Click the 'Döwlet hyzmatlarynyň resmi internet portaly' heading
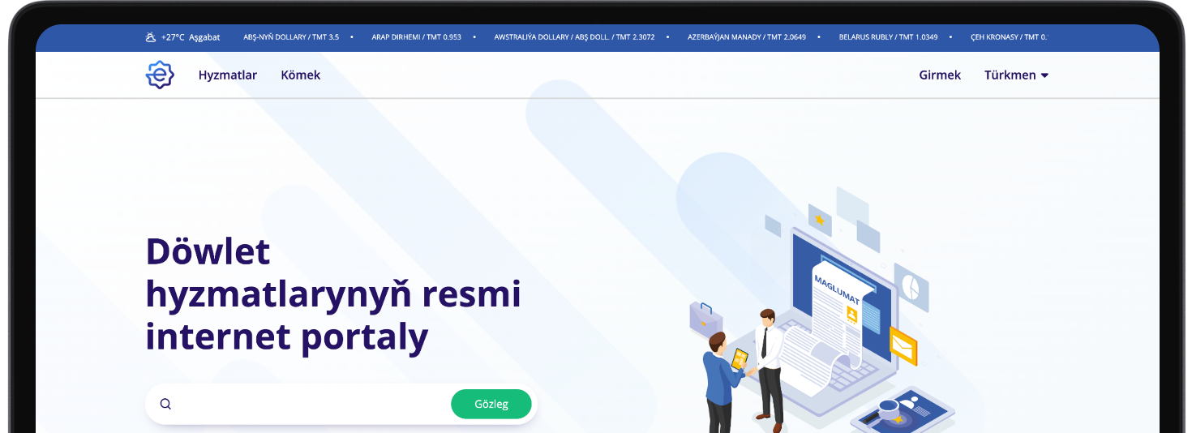The height and width of the screenshot is (433, 1192). [x=333, y=294]
